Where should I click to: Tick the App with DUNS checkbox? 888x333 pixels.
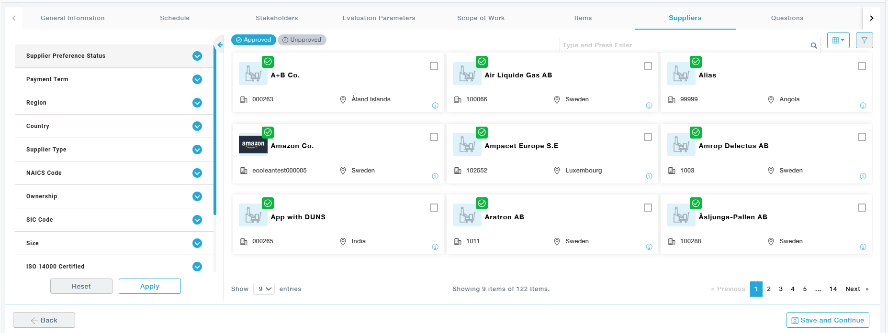[x=434, y=208]
